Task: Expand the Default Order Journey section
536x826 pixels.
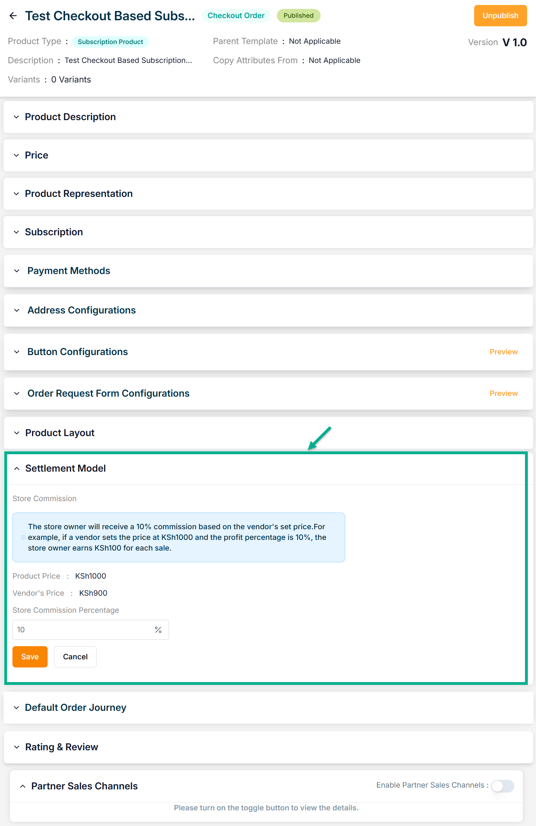Action: click(x=16, y=708)
